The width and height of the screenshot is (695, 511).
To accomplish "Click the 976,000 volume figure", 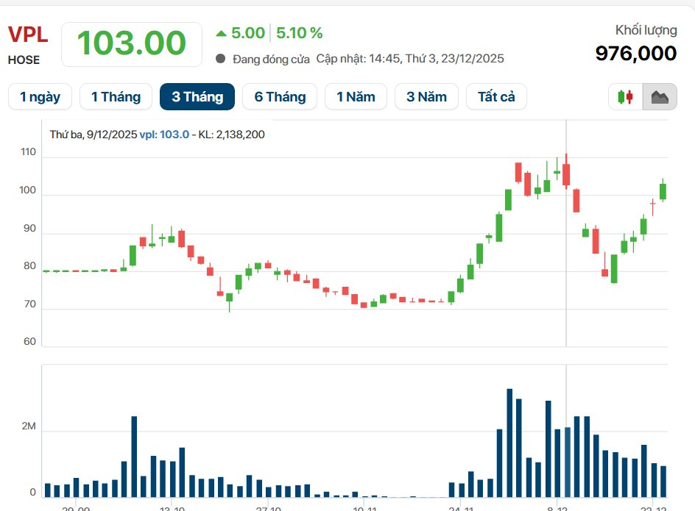I will [635, 53].
